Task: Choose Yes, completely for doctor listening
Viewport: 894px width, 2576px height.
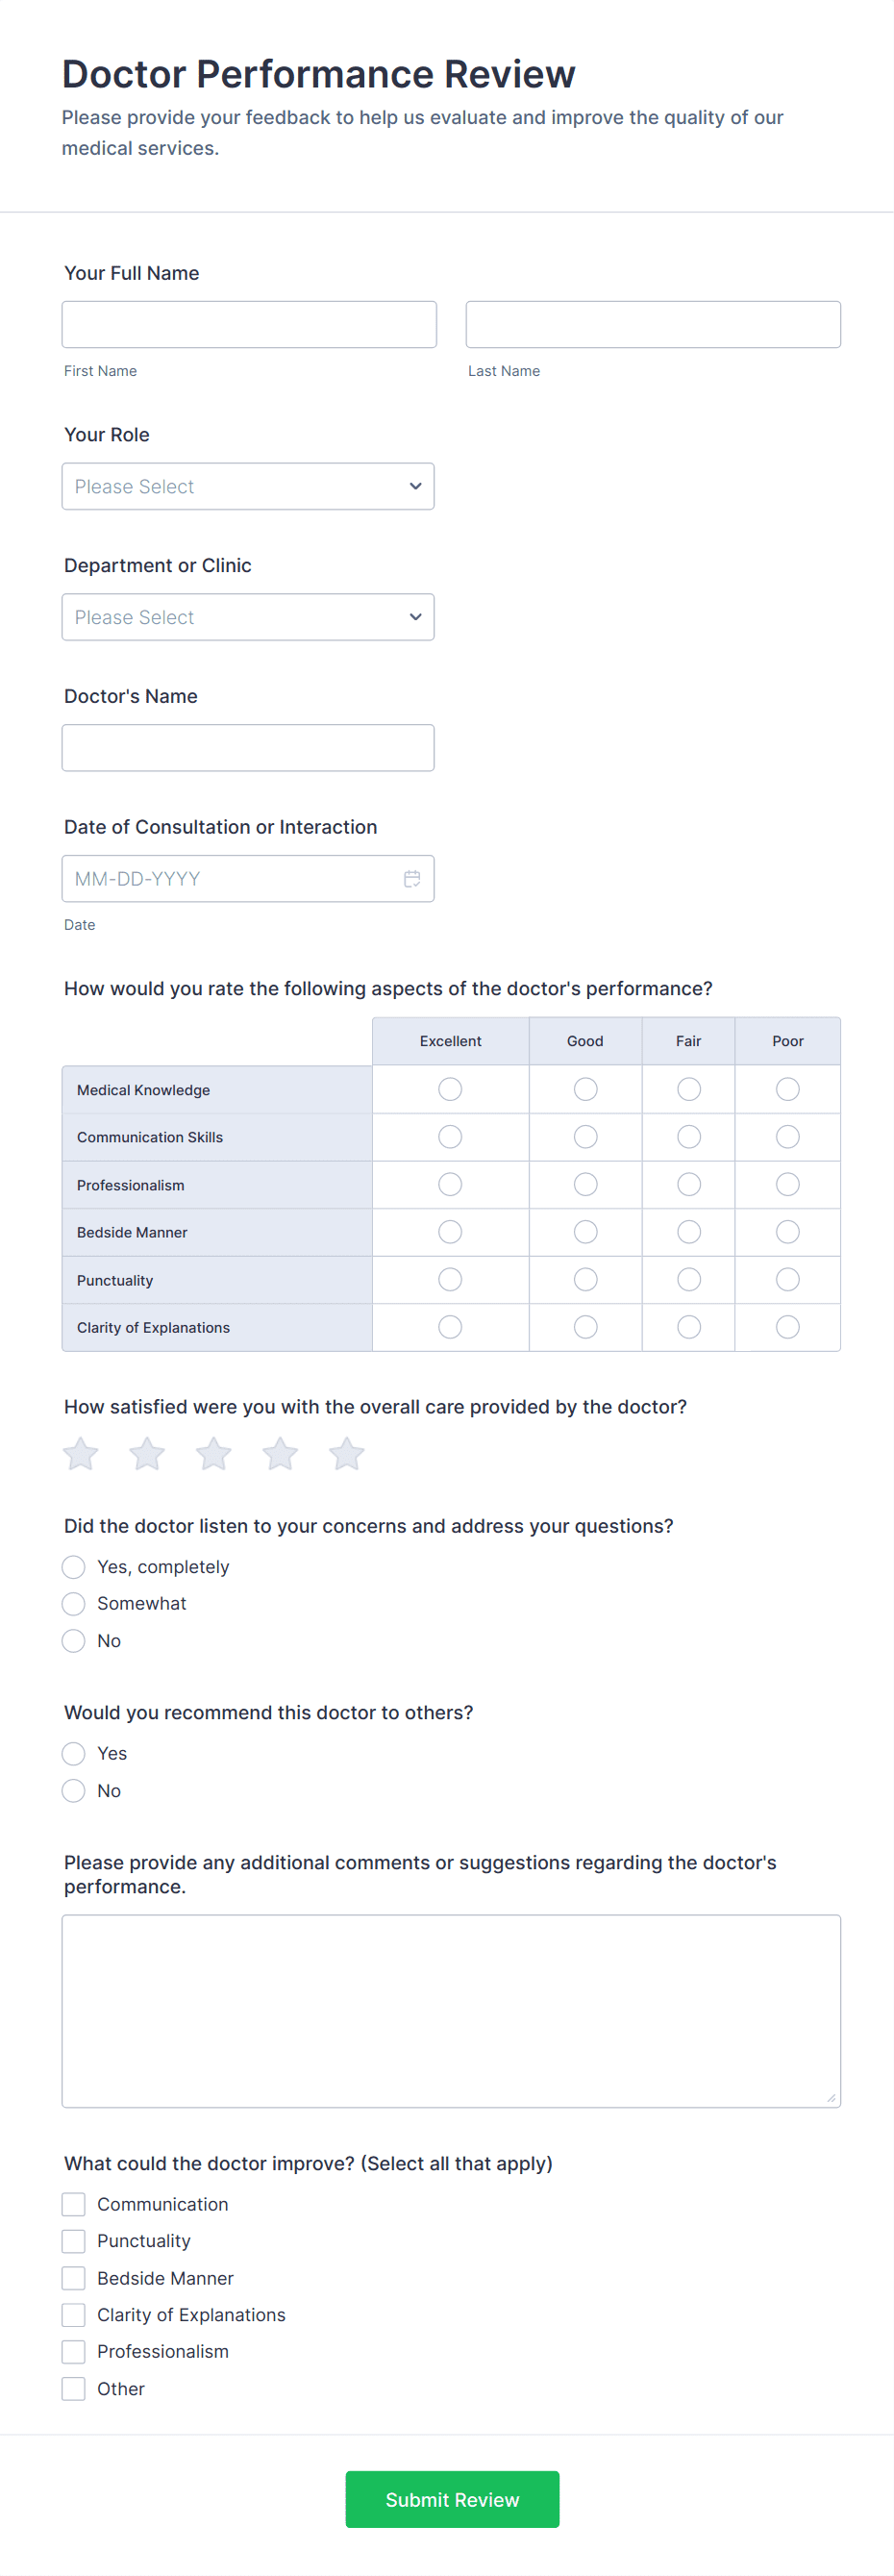Action: pyautogui.click(x=74, y=1566)
